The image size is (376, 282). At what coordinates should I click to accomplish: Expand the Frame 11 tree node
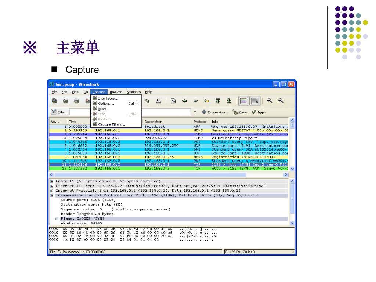(51, 181)
